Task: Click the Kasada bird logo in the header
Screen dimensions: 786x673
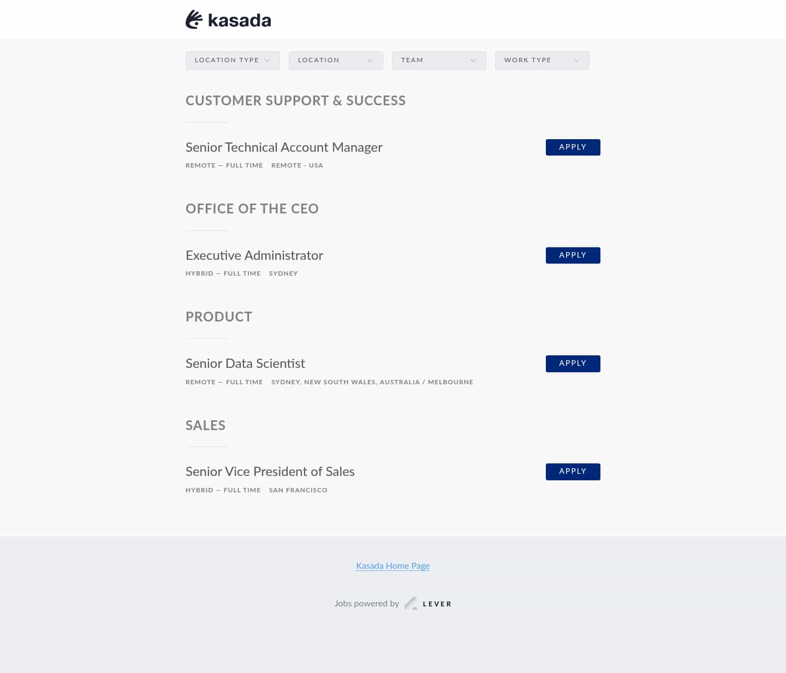Action: [194, 20]
